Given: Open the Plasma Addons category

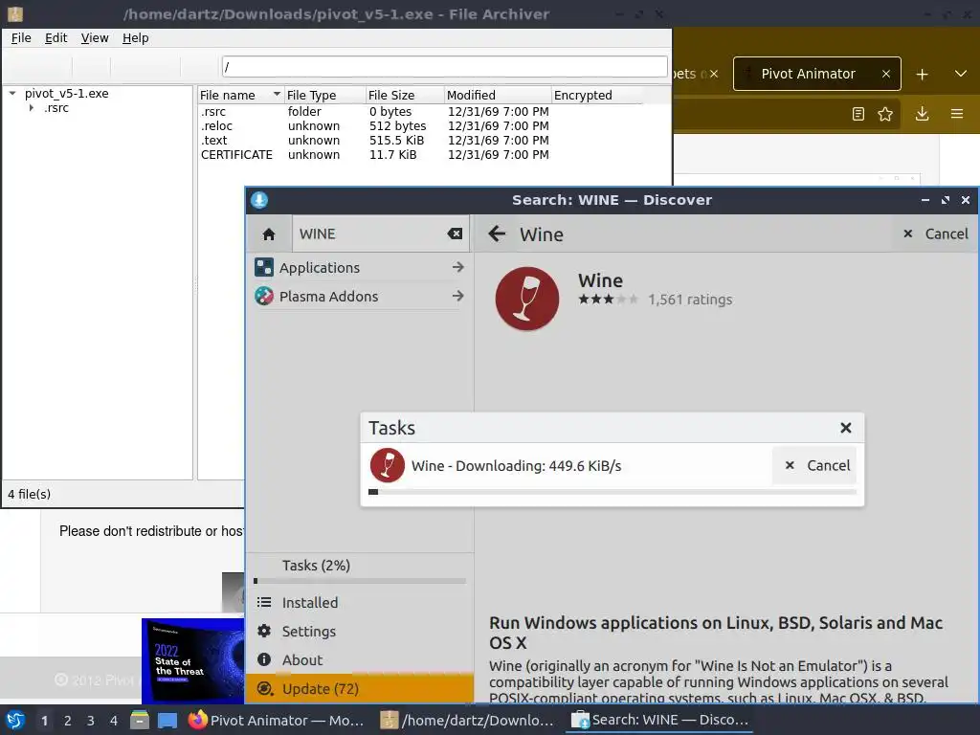Looking at the screenshot, I should [x=360, y=297].
